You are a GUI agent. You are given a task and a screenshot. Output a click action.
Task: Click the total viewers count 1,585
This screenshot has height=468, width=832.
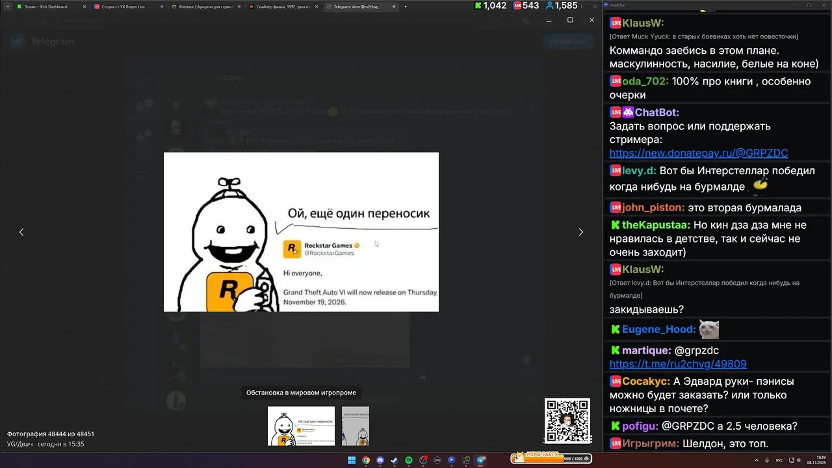[561, 6]
